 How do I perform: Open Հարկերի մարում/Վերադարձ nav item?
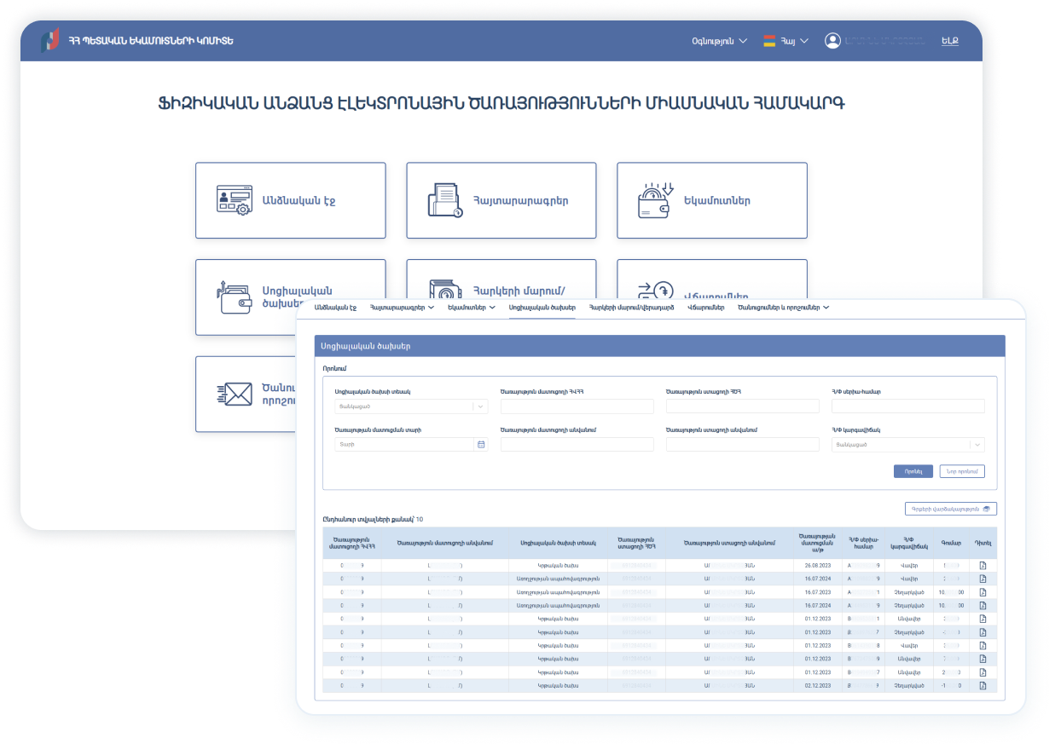pos(631,307)
